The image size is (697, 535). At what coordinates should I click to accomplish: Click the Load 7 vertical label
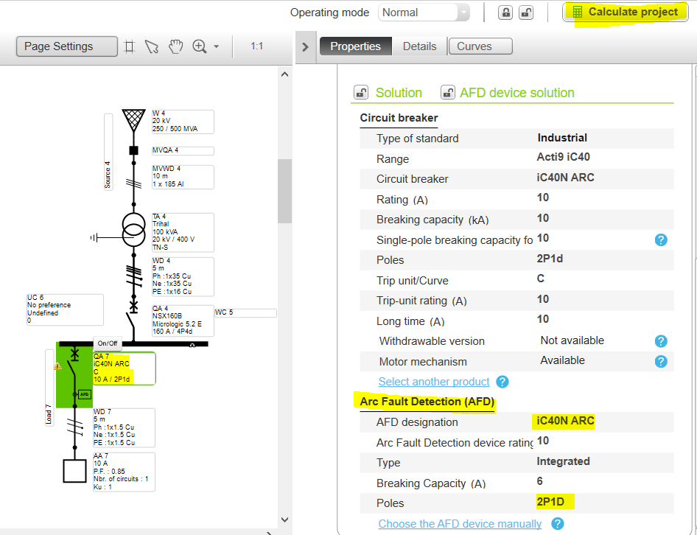[x=49, y=388]
